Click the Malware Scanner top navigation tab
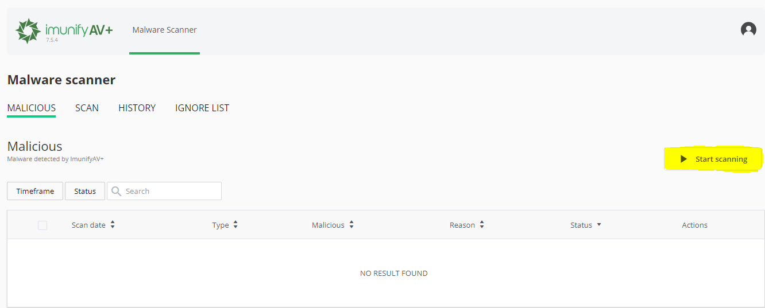765x308 pixels. tap(164, 30)
